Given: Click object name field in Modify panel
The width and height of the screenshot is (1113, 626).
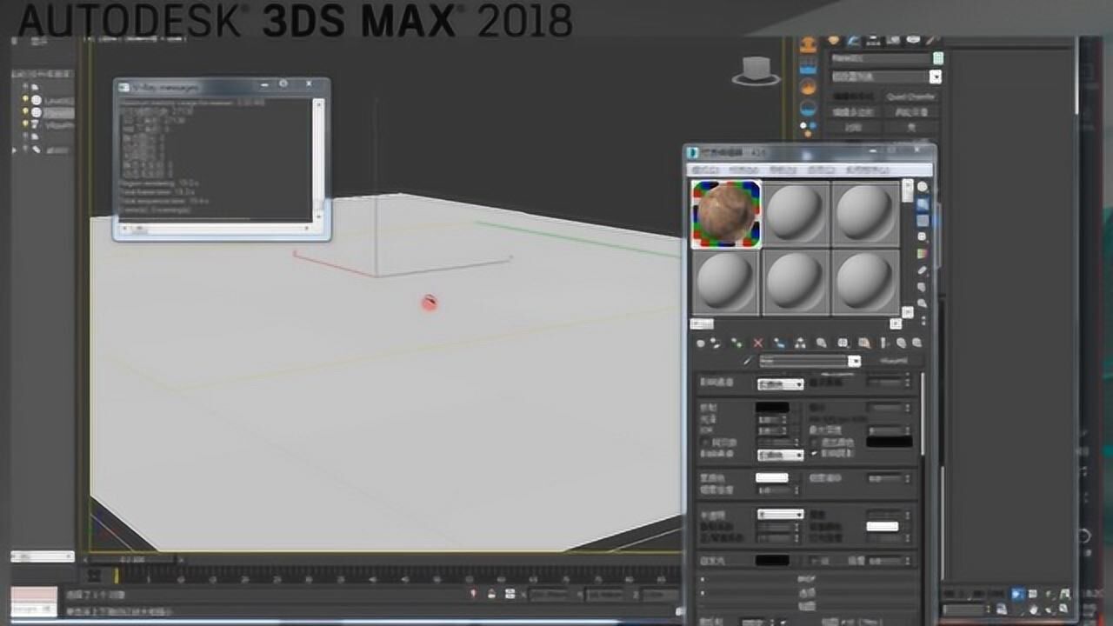Looking at the screenshot, I should click(x=881, y=58).
